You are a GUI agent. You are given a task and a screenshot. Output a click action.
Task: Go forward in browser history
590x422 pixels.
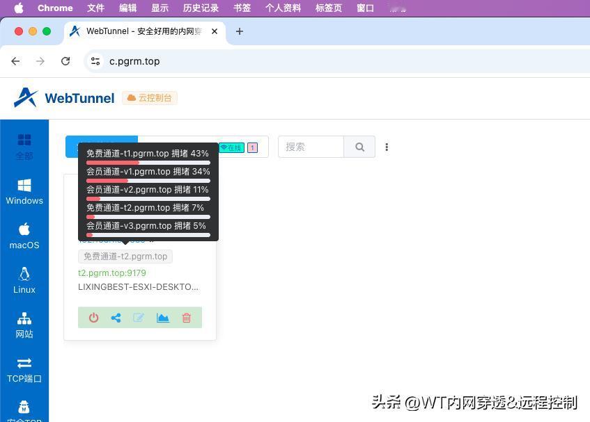point(40,61)
